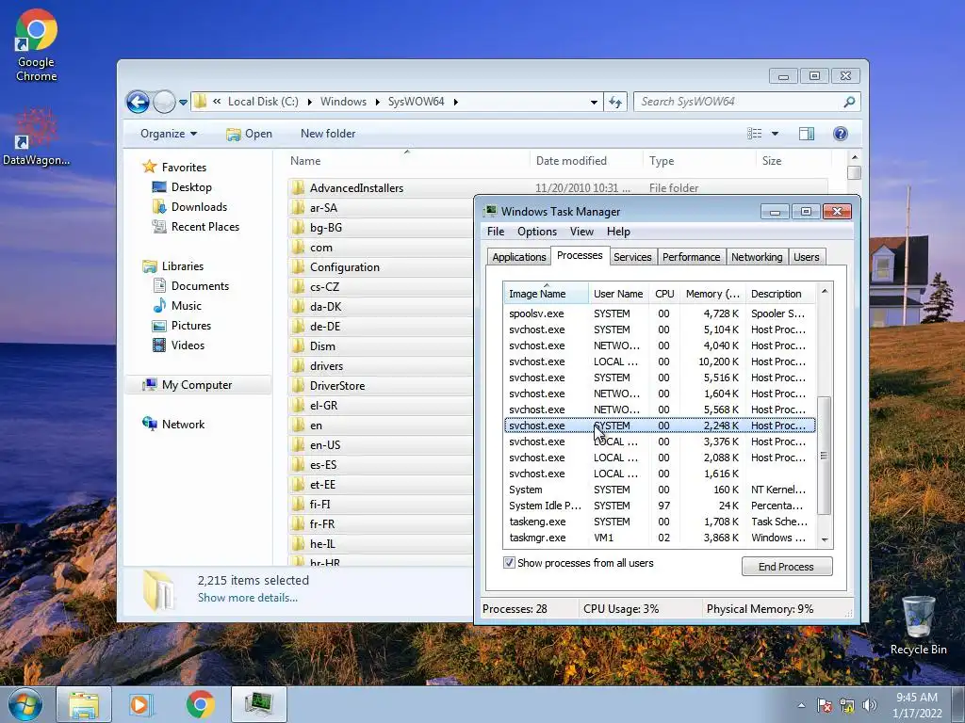
Task: Click the Explorer Back navigation arrow
Action: tap(138, 102)
